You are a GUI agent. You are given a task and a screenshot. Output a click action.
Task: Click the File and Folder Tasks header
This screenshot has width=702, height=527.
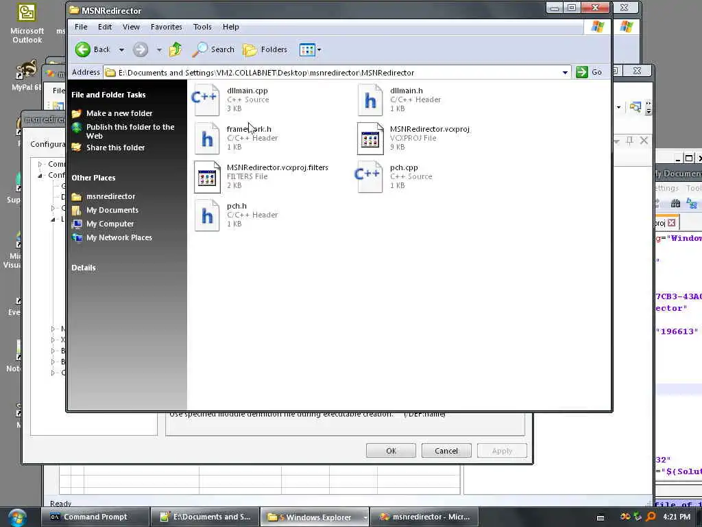coord(108,95)
